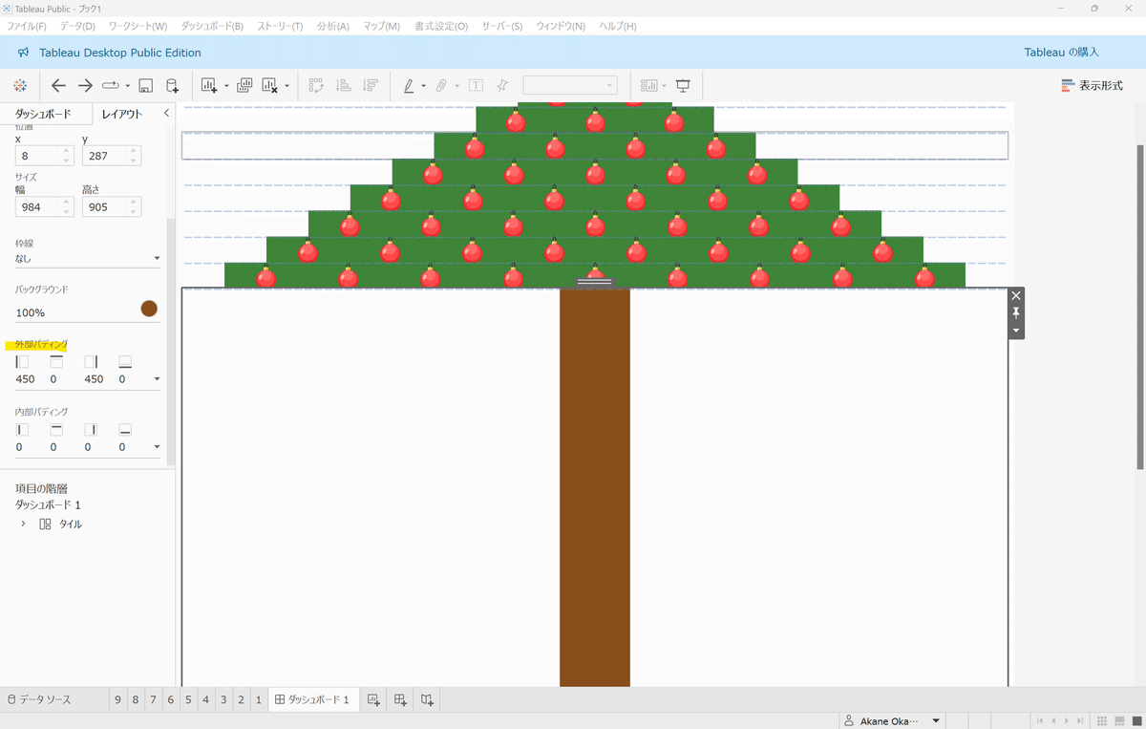
Task: Click the announcement megaphone icon in banner
Action: pyautogui.click(x=24, y=53)
